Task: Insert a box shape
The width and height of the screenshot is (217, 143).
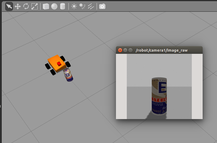Action: 46,6
